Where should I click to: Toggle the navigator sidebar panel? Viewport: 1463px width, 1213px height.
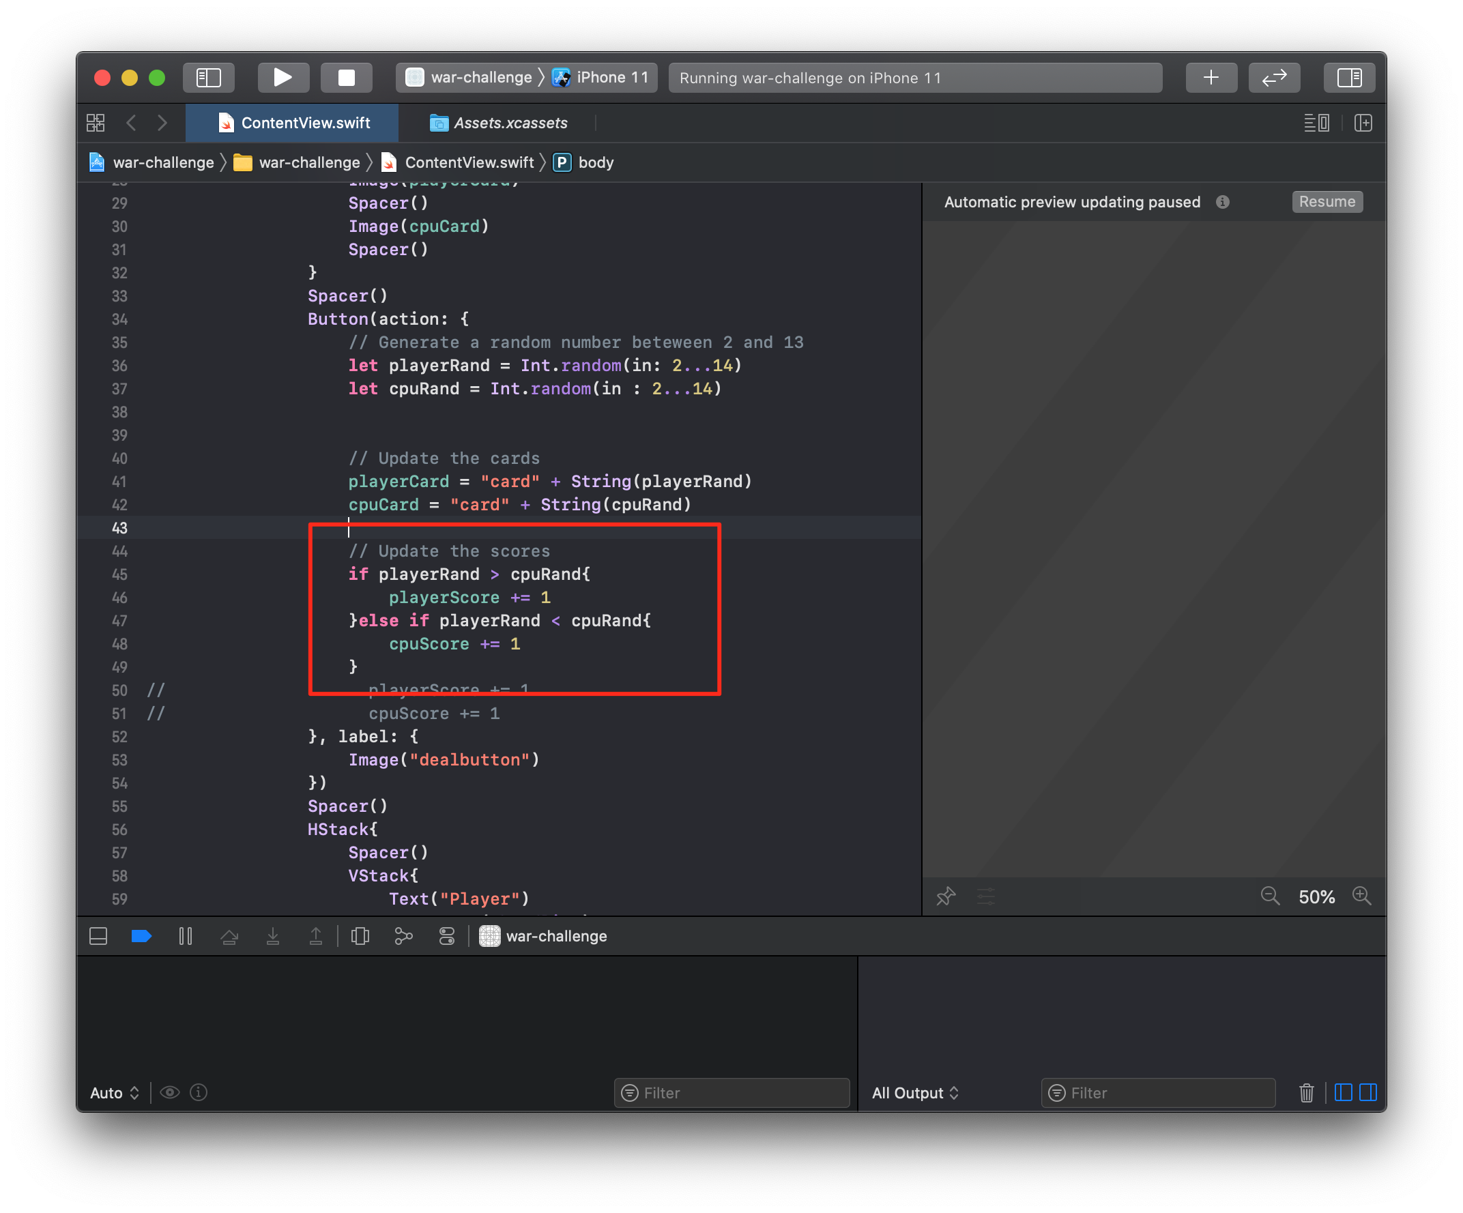pos(208,77)
